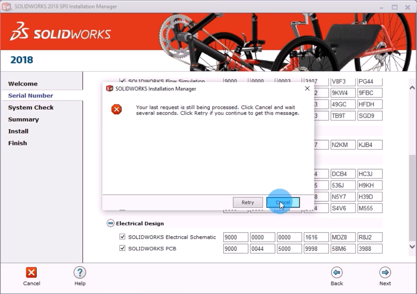Click the PCB serial field containing 58M6

point(343,249)
